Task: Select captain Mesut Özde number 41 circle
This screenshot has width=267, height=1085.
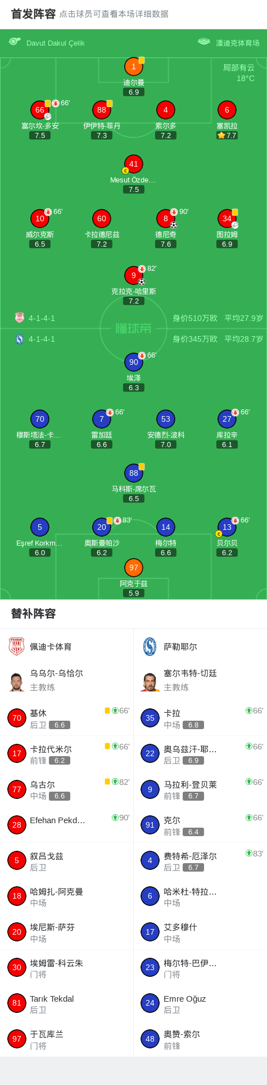Action: 134,164
